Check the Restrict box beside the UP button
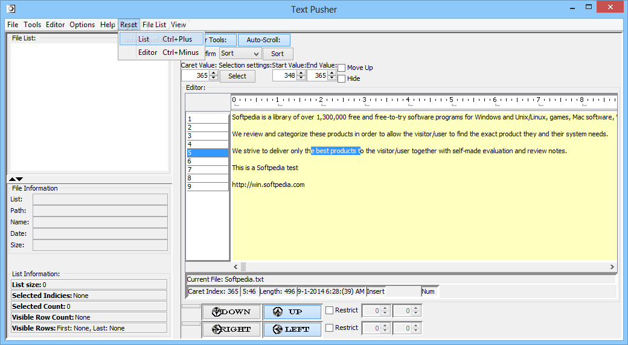 (330, 310)
